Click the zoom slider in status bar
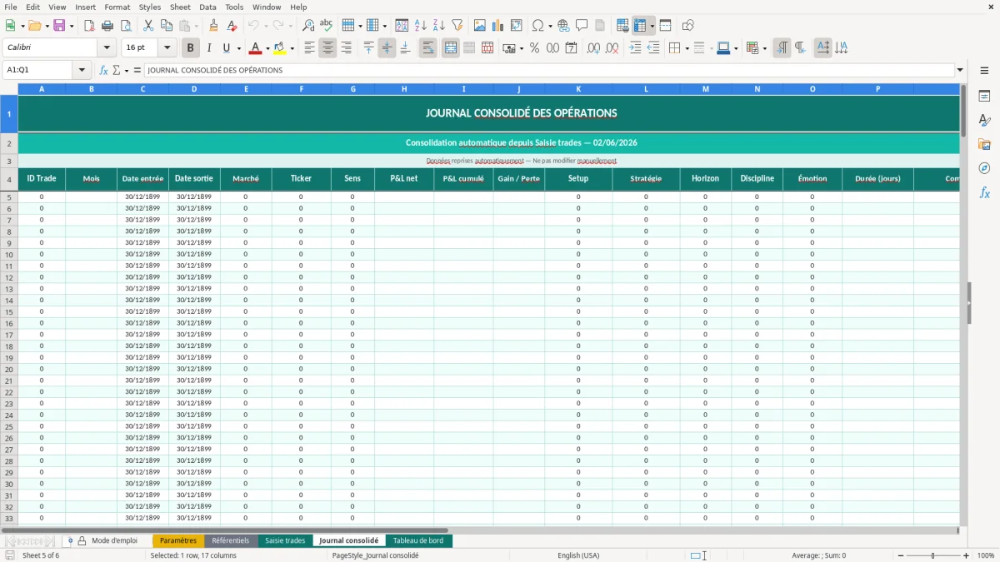The image size is (1000, 562). click(x=932, y=555)
